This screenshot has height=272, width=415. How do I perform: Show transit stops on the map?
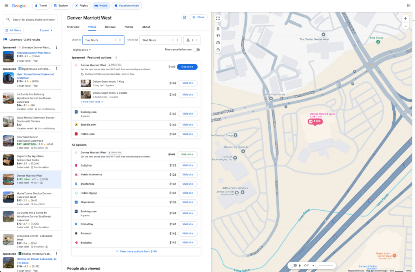(218, 29)
